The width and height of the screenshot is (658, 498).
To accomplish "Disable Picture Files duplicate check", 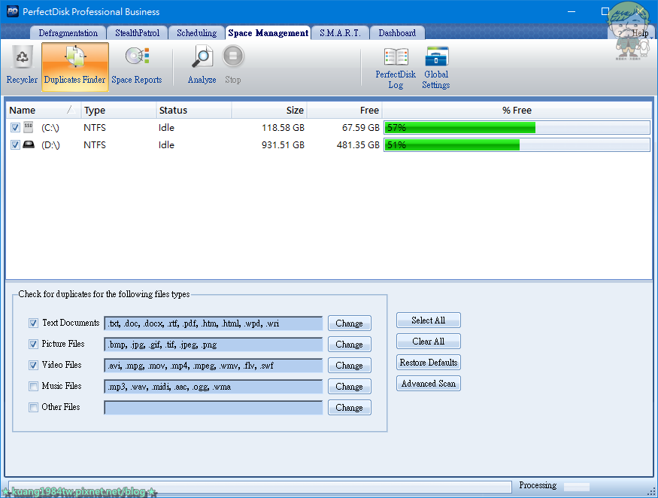I will click(34, 344).
